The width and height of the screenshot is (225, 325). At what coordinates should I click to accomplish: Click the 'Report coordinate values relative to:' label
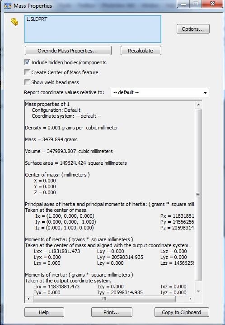coord(64,92)
